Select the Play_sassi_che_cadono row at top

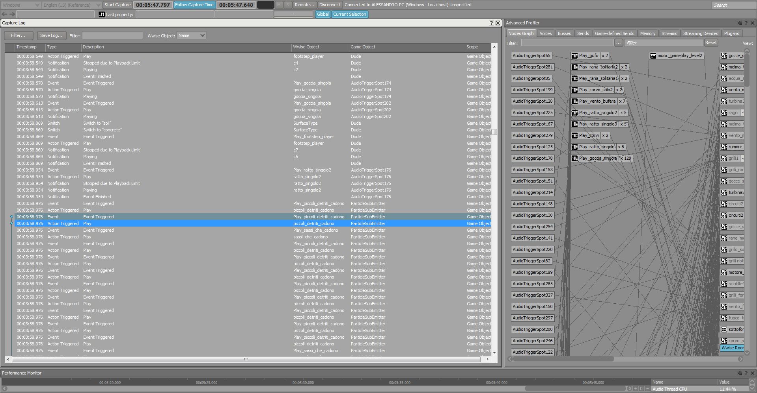[252, 231]
